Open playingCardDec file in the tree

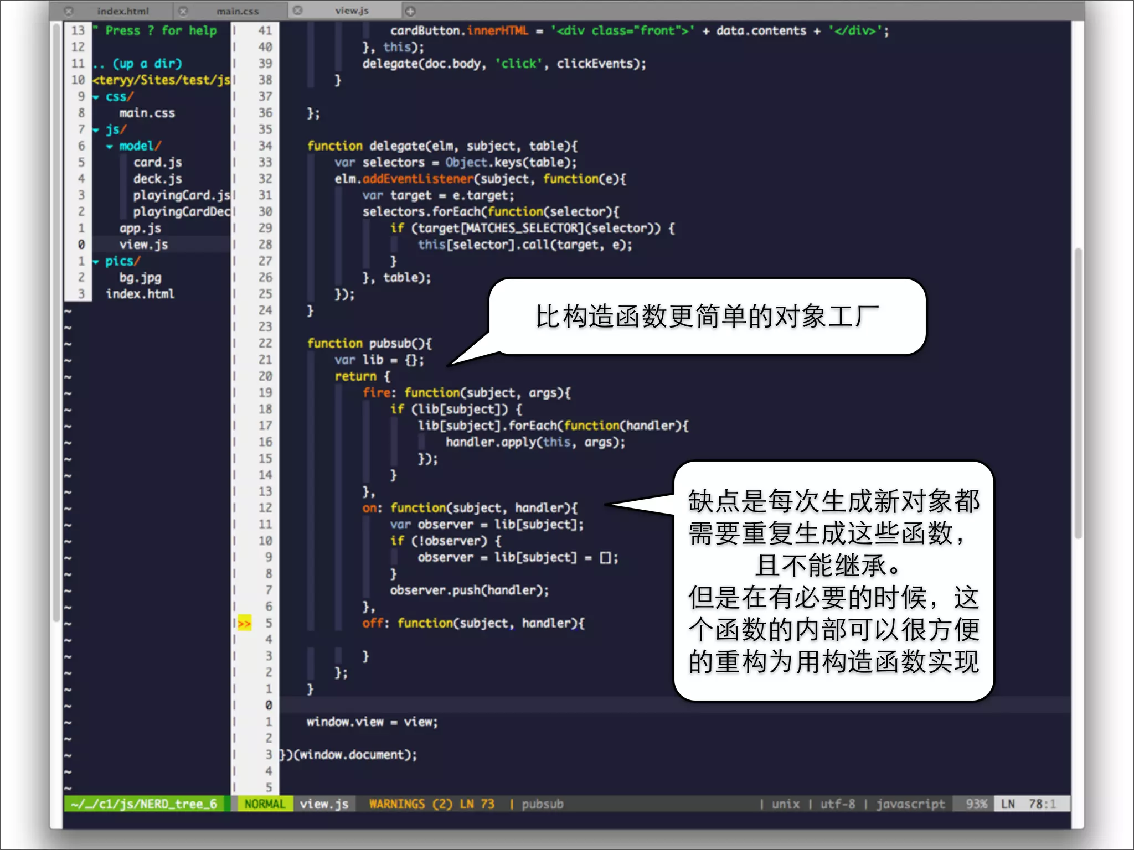(x=181, y=211)
